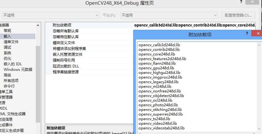This screenshot has width=262, height=134.
Task: Click the opencv_gpu248d.lib line
Action: [156, 68]
